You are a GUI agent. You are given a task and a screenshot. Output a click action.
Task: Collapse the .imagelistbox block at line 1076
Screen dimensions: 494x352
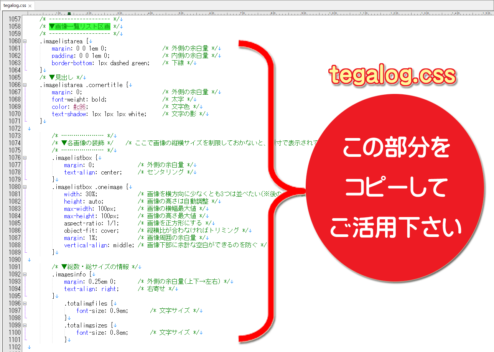tap(25, 158)
